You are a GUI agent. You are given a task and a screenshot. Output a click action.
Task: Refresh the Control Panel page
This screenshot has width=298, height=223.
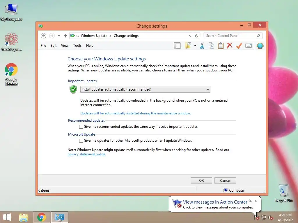196,36
